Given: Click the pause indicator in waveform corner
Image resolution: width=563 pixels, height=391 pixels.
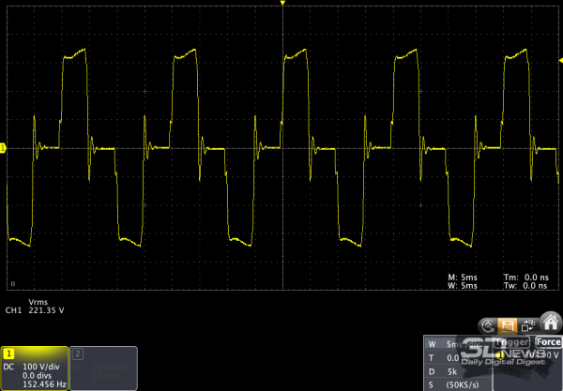Looking at the screenshot, I should pyautogui.click(x=12, y=283).
